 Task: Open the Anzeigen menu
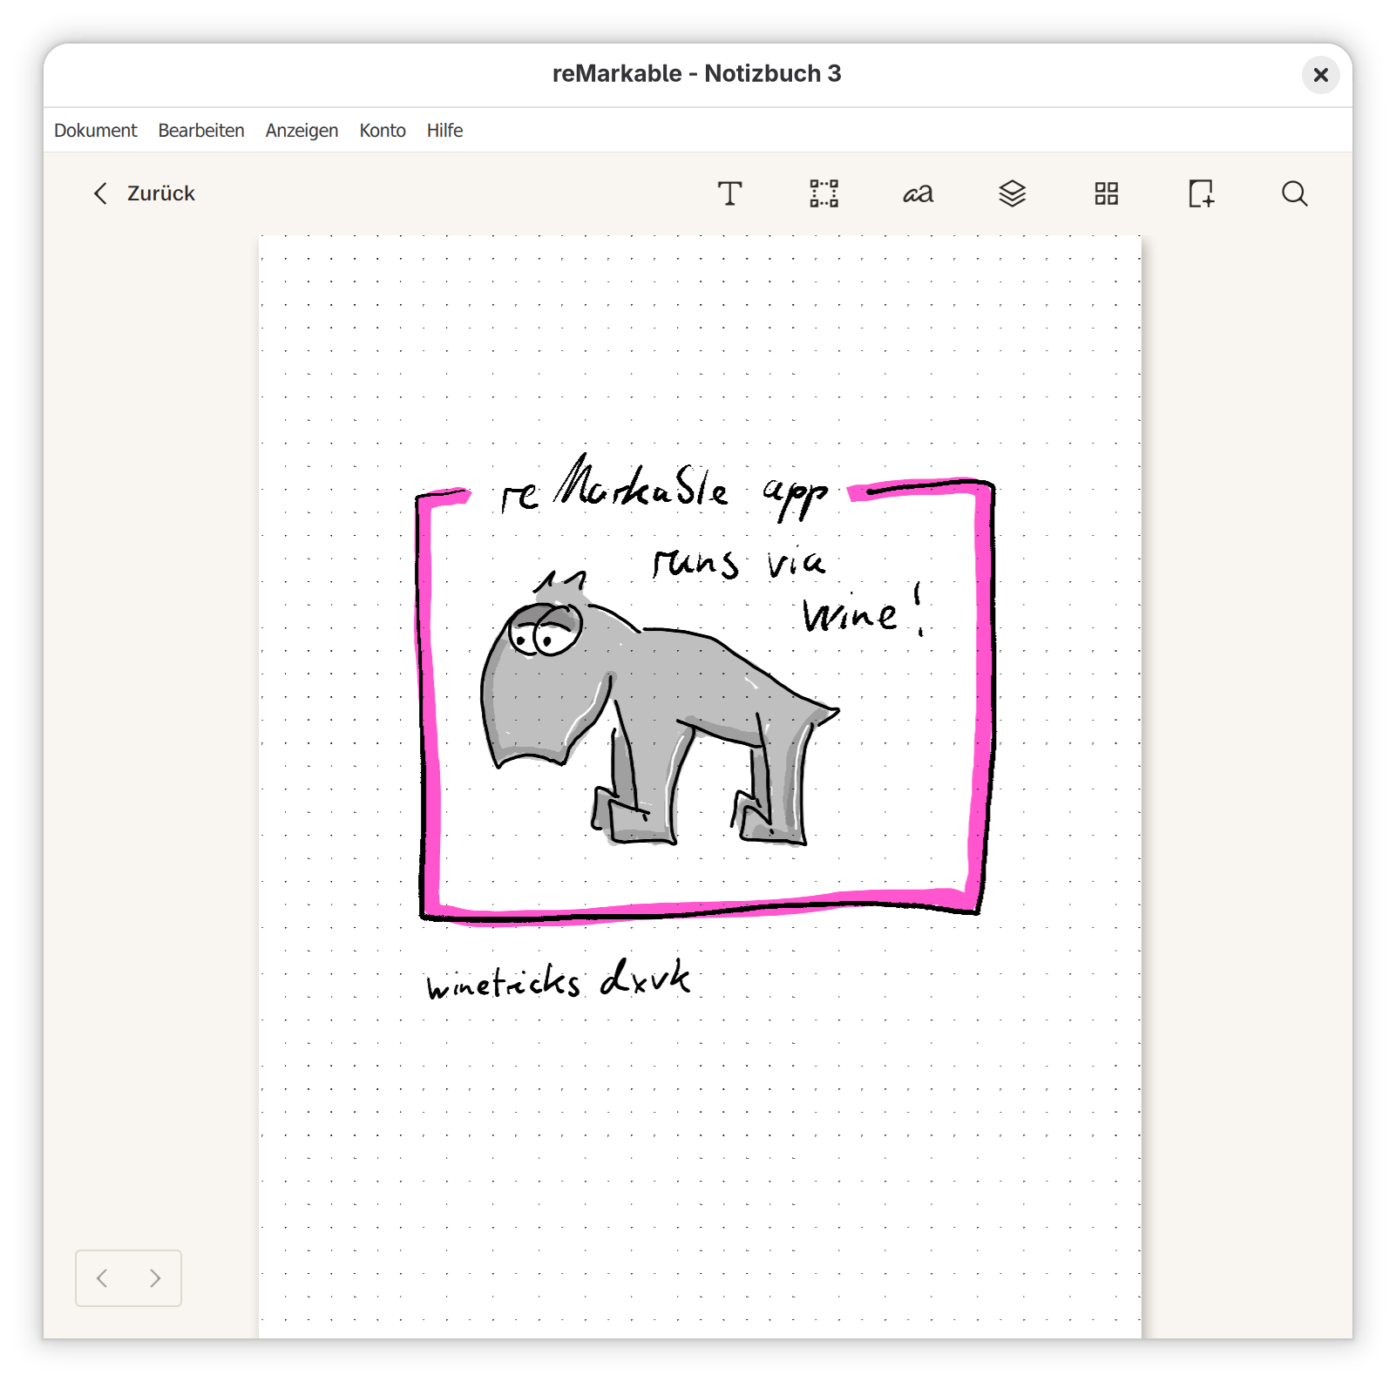[302, 131]
